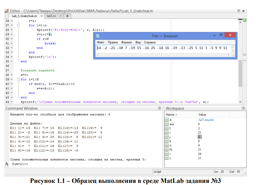This screenshot has height=185, width=258.
Task: Select the ans variable icon
Action: tap(167, 124)
